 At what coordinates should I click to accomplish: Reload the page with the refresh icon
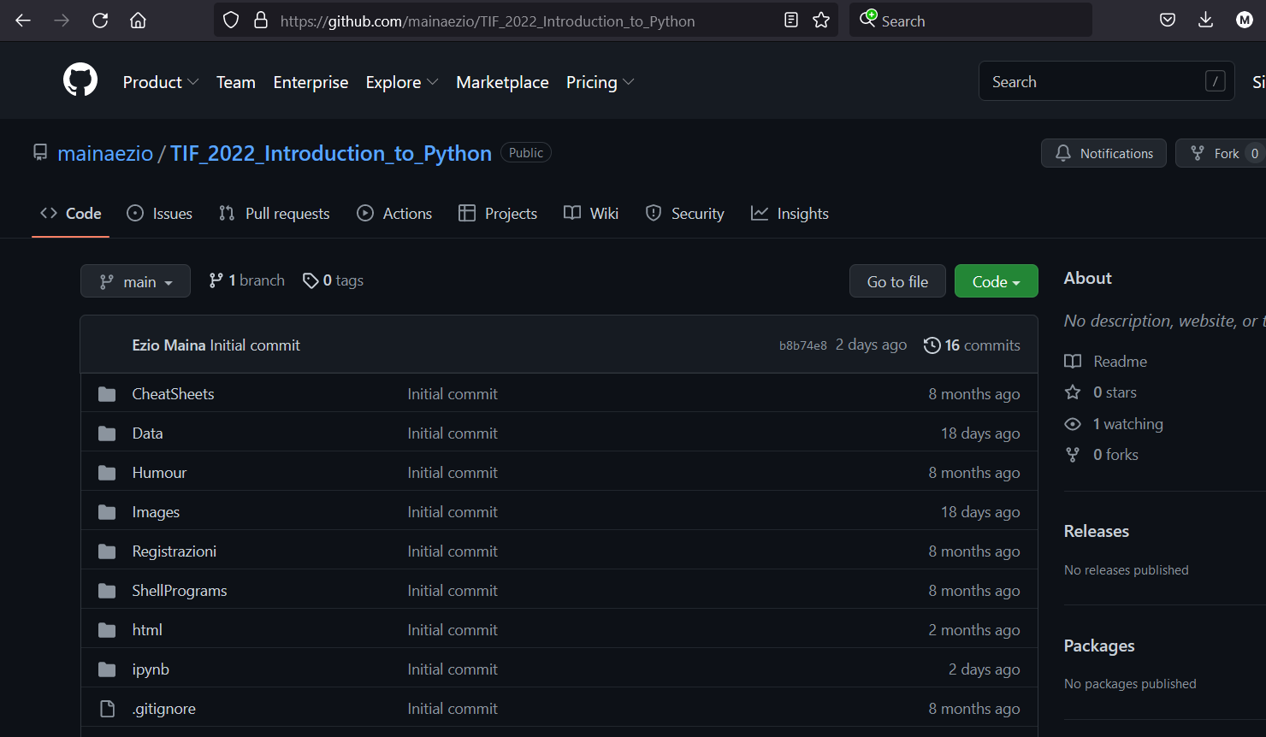(x=100, y=21)
